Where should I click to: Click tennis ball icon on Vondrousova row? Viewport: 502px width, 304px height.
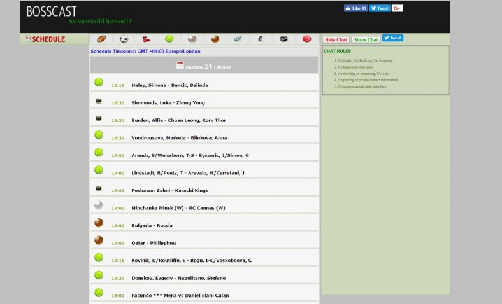[x=99, y=135]
